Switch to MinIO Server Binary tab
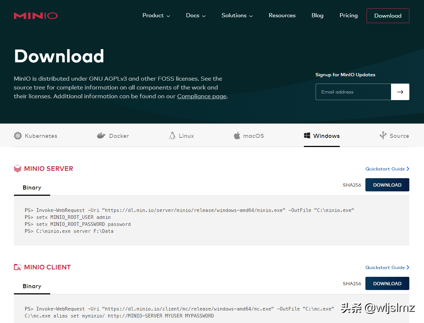Image resolution: width=424 pixels, height=323 pixels. 32,188
